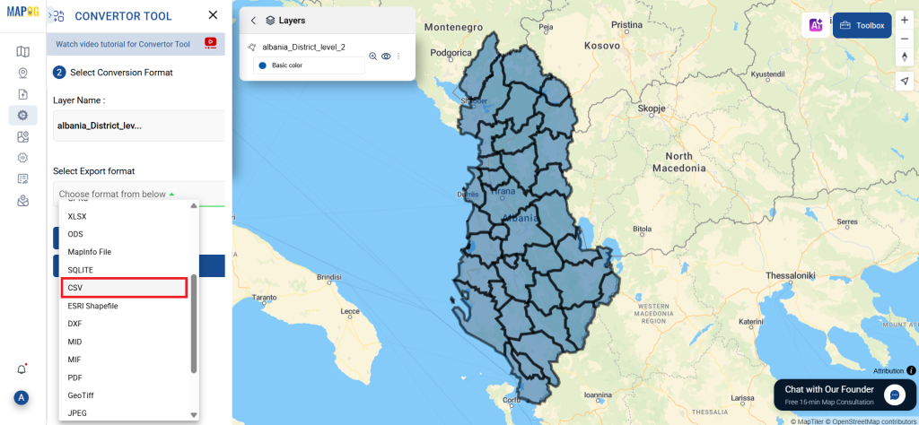Image resolution: width=919 pixels, height=425 pixels.
Task: Select GeoTiff from the format list
Action: pos(81,395)
